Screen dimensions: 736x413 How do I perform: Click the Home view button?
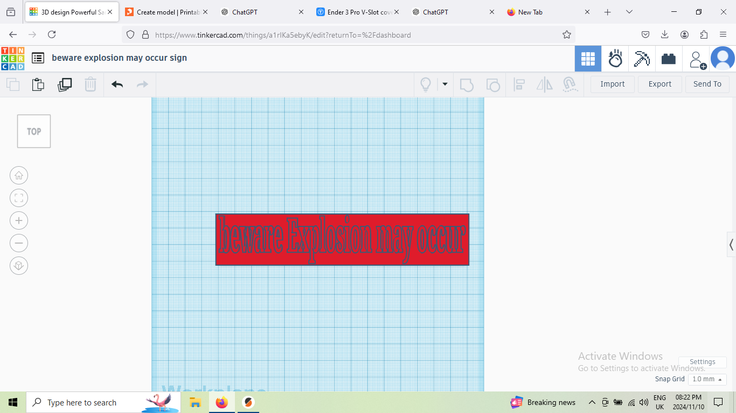click(x=19, y=175)
